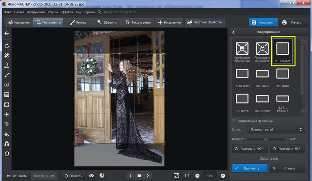Click the rotate tool in left sidebar

pyautogui.click(x=7, y=46)
